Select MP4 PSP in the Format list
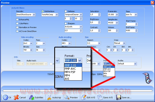 [109, 71]
